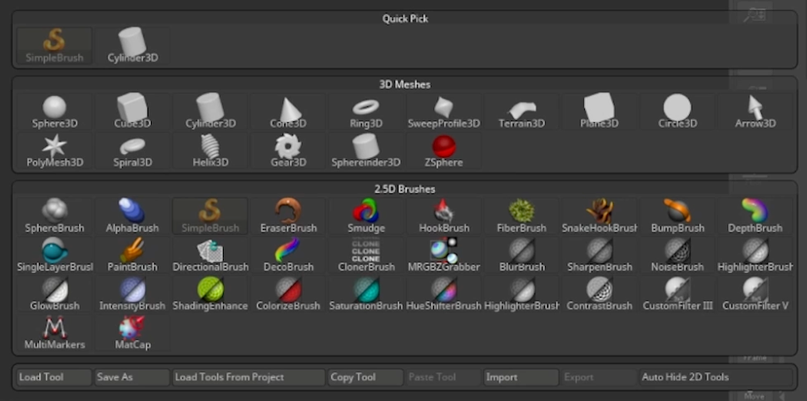Viewport: 807px width, 401px height.
Task: Select the rainbow DepthBrush tool
Action: pyautogui.click(x=755, y=216)
